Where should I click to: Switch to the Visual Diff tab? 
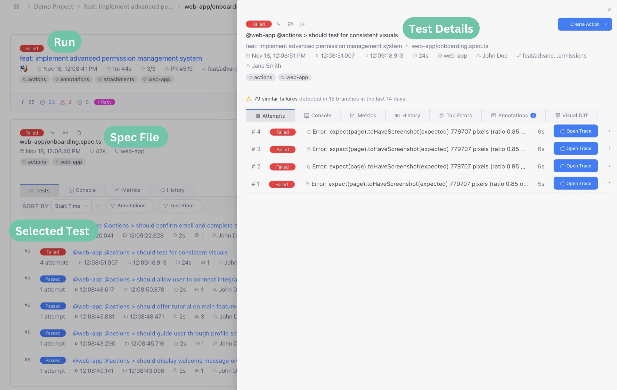pyautogui.click(x=571, y=116)
